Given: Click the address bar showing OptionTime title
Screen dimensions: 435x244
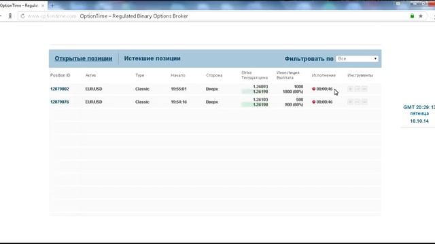Looking at the screenshot, I should (213, 16).
